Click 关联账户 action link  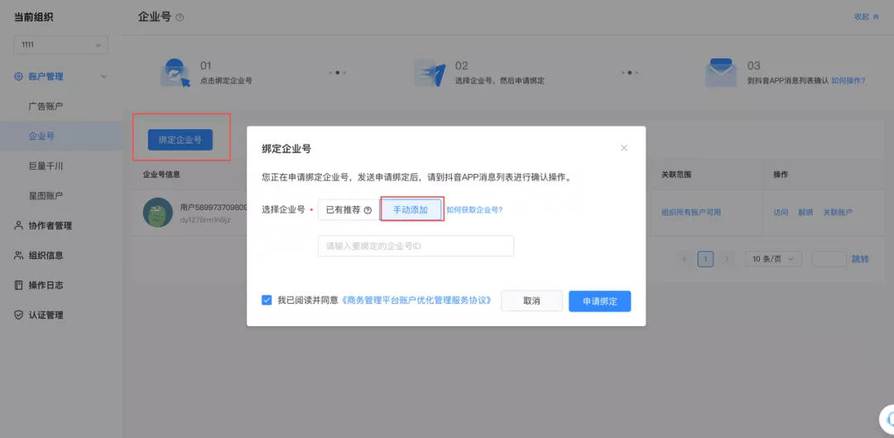point(838,213)
